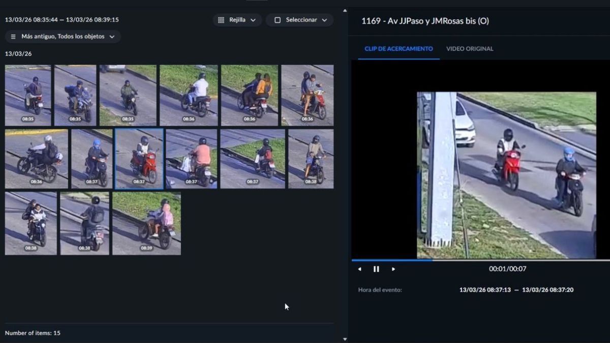Expand the Seleccionar dropdown arrow
610x343 pixels.
pyautogui.click(x=324, y=20)
